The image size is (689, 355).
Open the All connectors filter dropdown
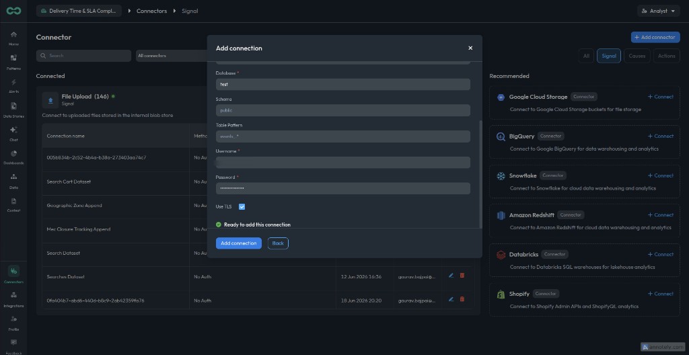tap(172, 56)
